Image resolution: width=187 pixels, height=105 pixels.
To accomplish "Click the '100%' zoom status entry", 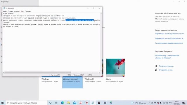I will (69, 75).
